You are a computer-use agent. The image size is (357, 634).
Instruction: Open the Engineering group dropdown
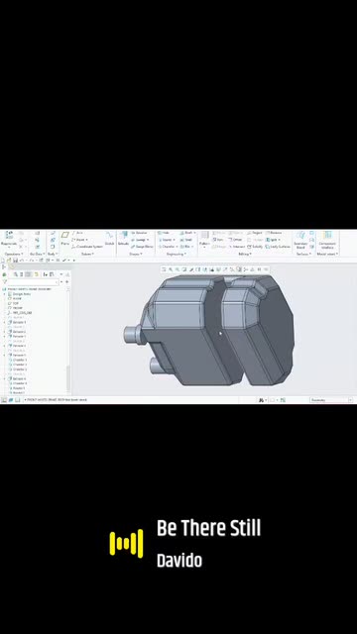(x=177, y=254)
